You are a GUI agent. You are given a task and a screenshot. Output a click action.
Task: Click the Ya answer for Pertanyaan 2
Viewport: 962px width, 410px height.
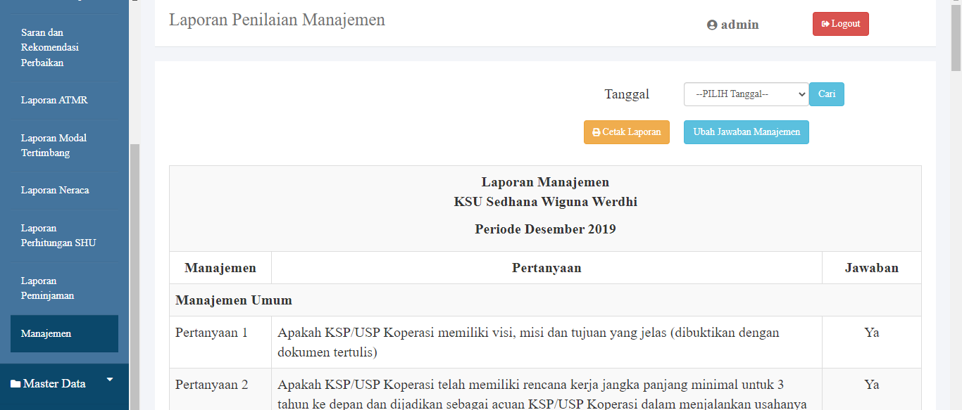click(x=872, y=385)
